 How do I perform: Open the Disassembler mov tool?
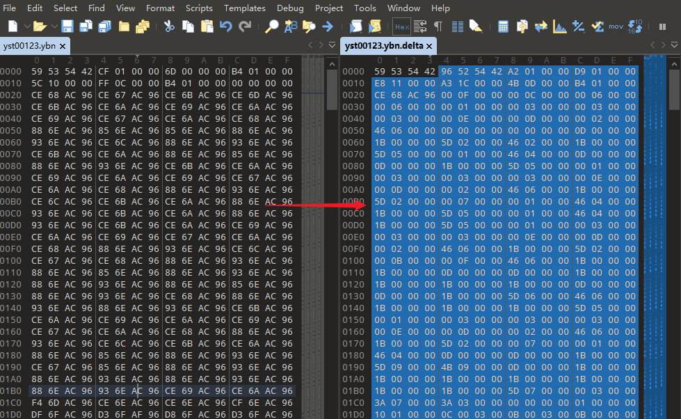point(616,26)
